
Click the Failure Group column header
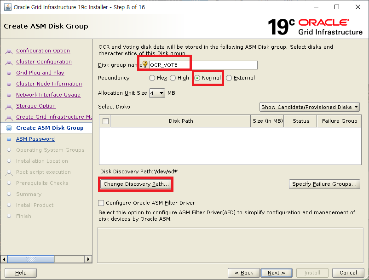point(340,121)
